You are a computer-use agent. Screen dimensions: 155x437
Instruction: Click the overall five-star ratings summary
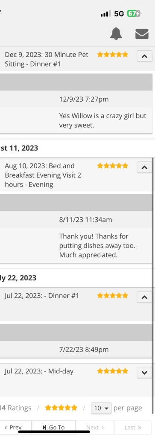pos(61,408)
